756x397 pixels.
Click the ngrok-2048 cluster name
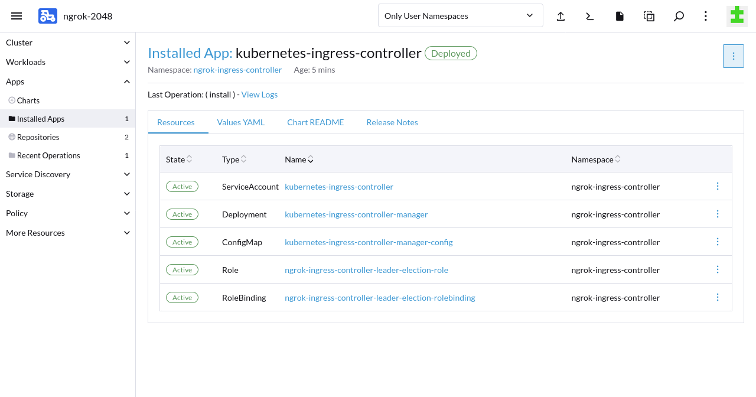[x=88, y=16]
